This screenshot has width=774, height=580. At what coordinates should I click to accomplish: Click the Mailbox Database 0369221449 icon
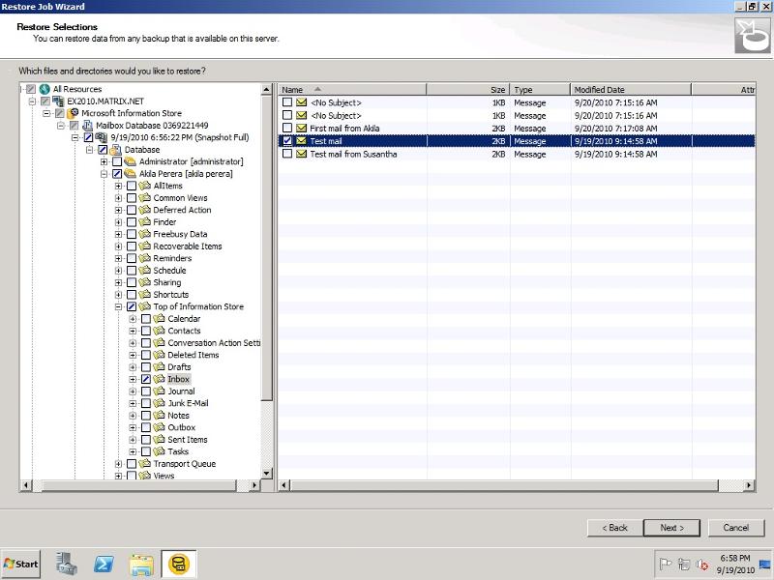(88, 126)
